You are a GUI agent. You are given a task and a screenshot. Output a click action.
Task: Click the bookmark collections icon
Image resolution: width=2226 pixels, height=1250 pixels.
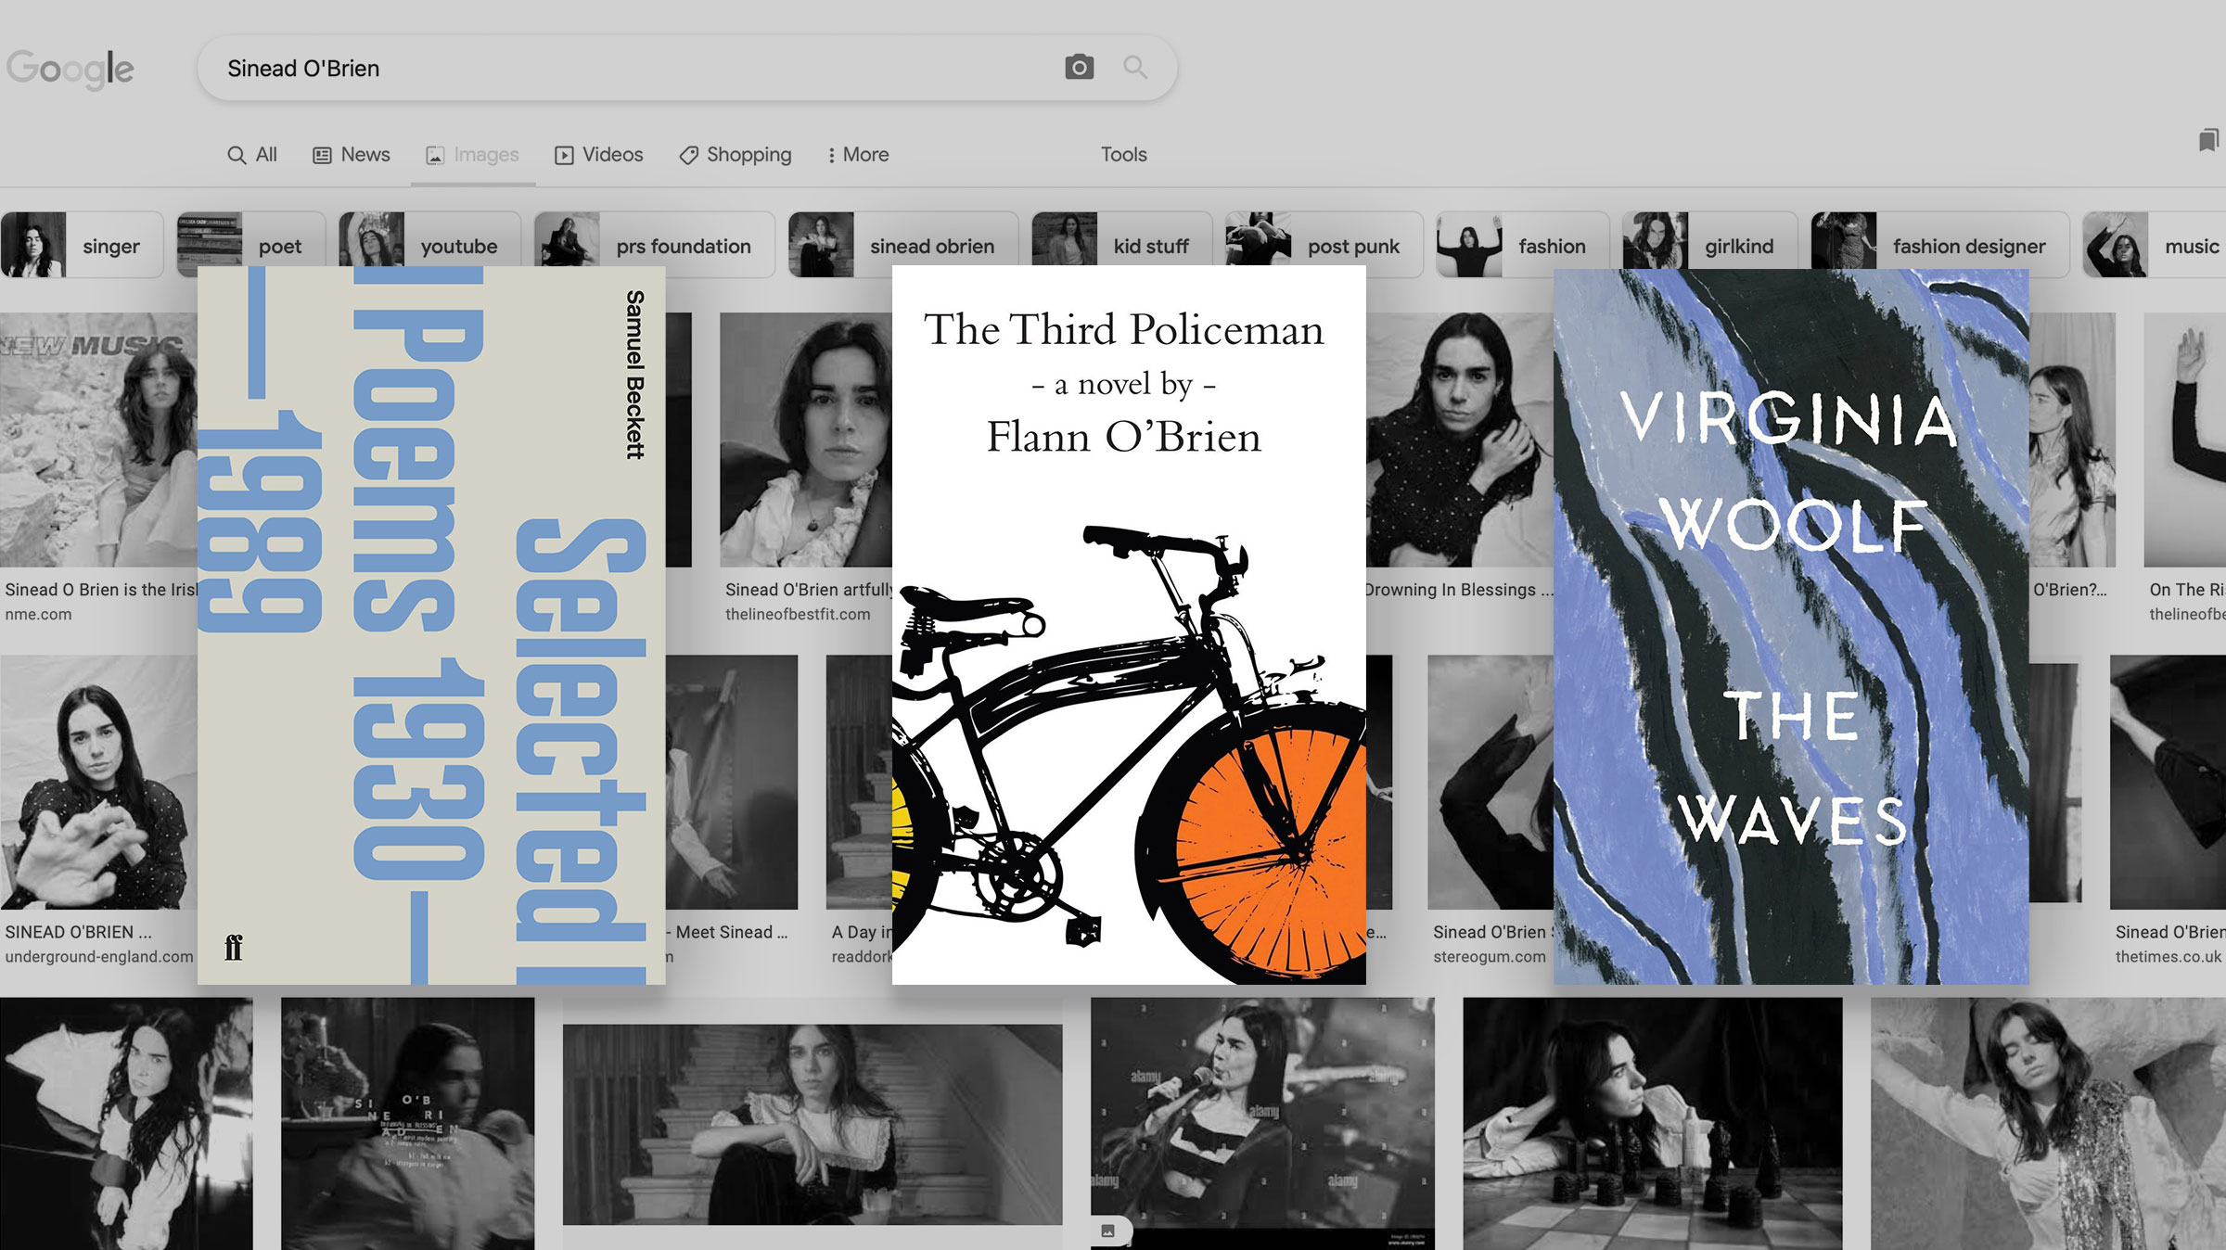pos(2208,140)
